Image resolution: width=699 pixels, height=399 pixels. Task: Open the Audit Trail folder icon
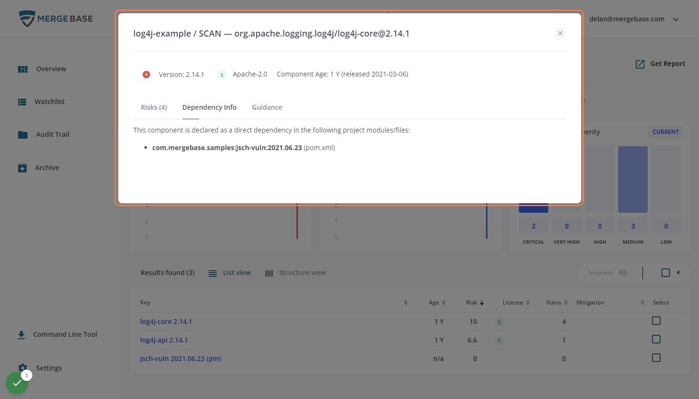23,135
